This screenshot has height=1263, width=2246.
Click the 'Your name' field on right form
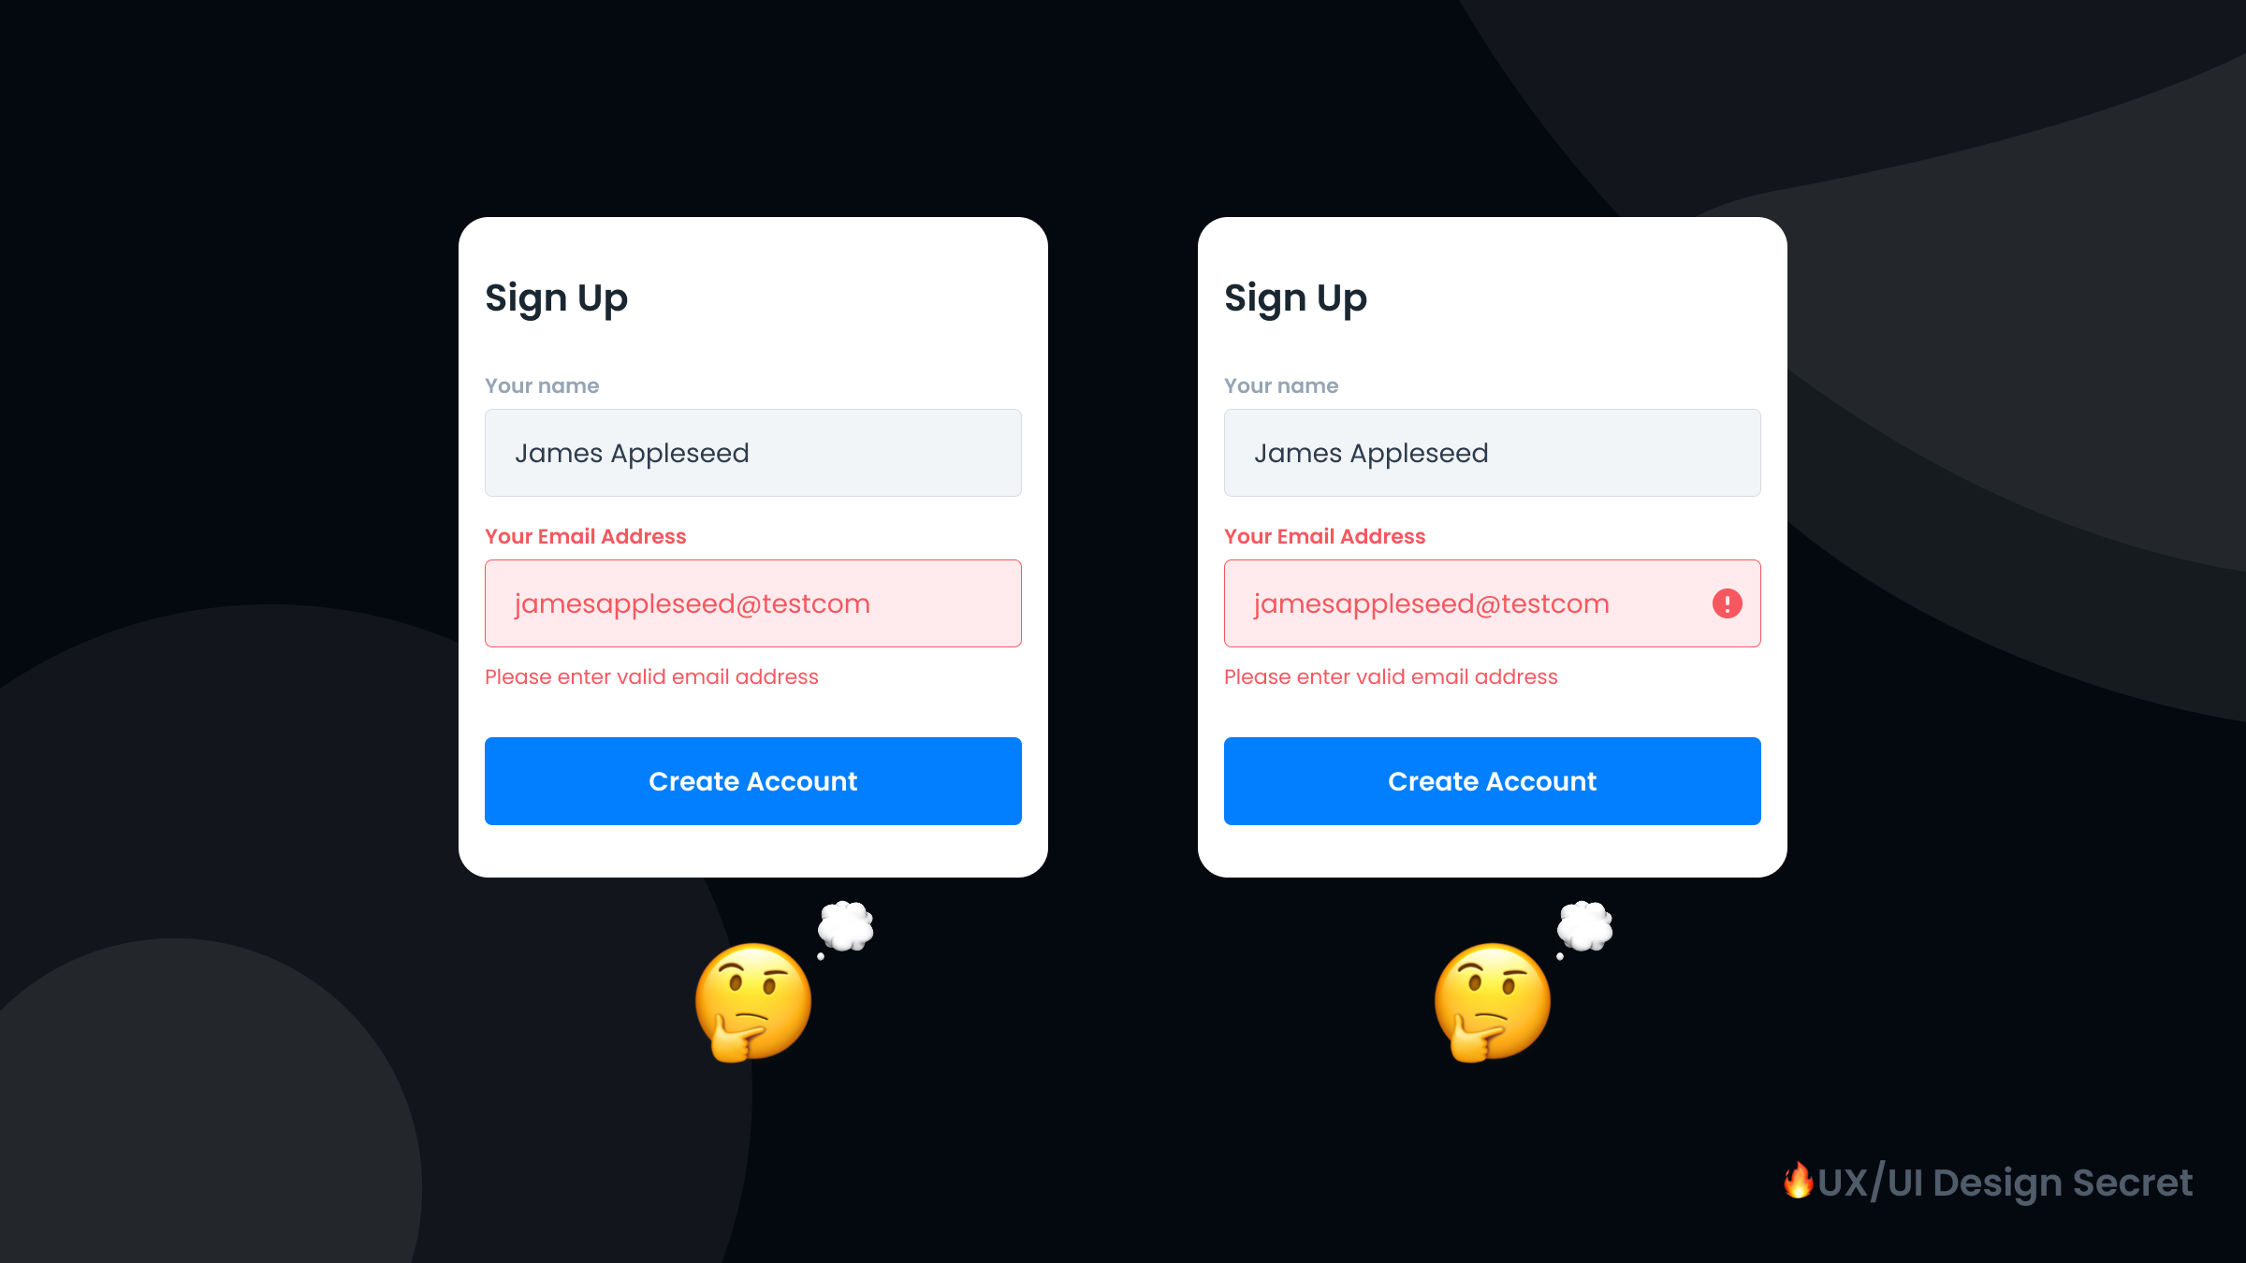[1492, 452]
